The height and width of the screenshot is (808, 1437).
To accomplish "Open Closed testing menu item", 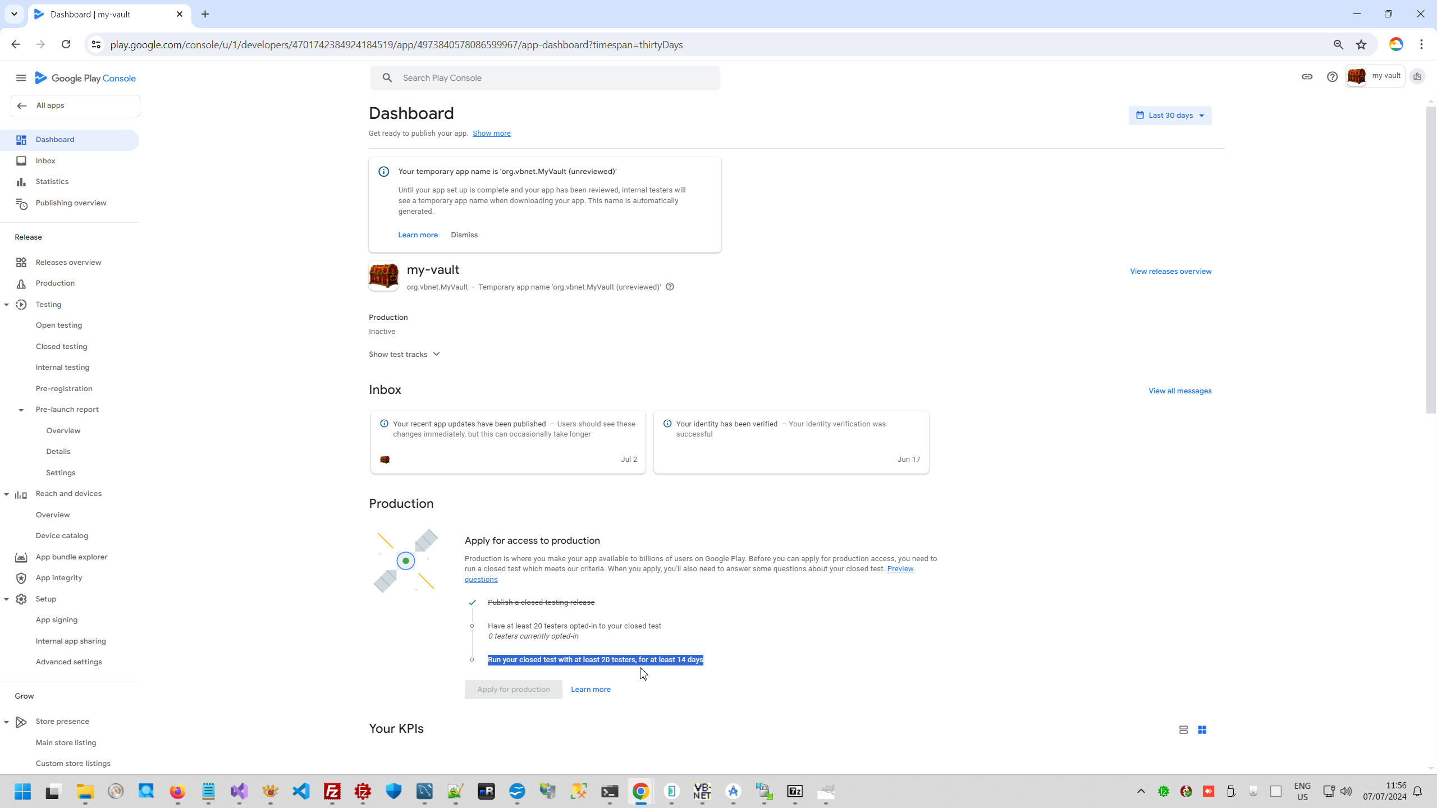I will [61, 347].
